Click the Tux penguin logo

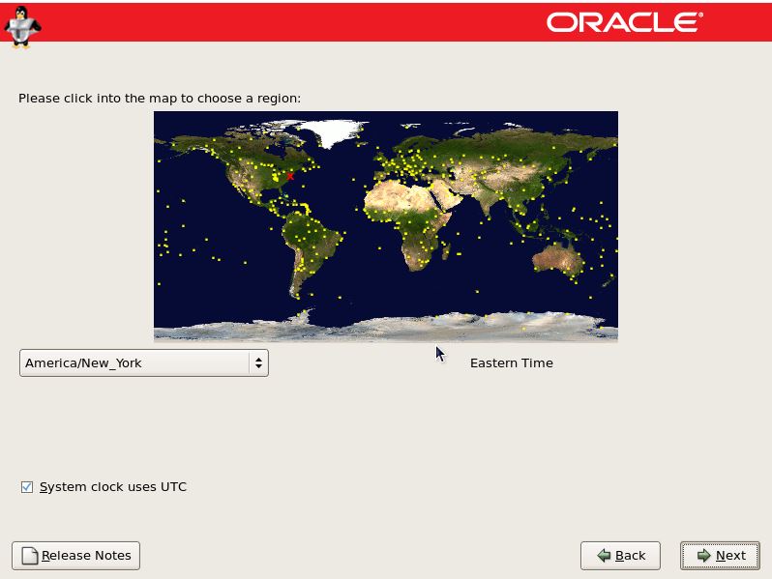21,27
